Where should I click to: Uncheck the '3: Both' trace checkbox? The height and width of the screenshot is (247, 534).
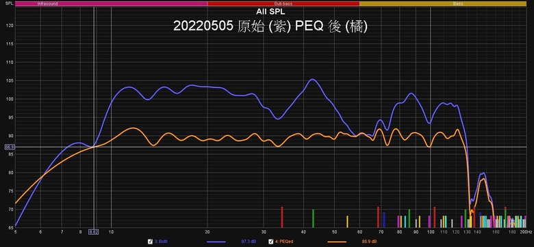(x=149, y=242)
